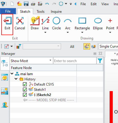Viewport: 118px width, 123px height.
Task: Click the Exit sketch icon
Action: tap(7, 21)
